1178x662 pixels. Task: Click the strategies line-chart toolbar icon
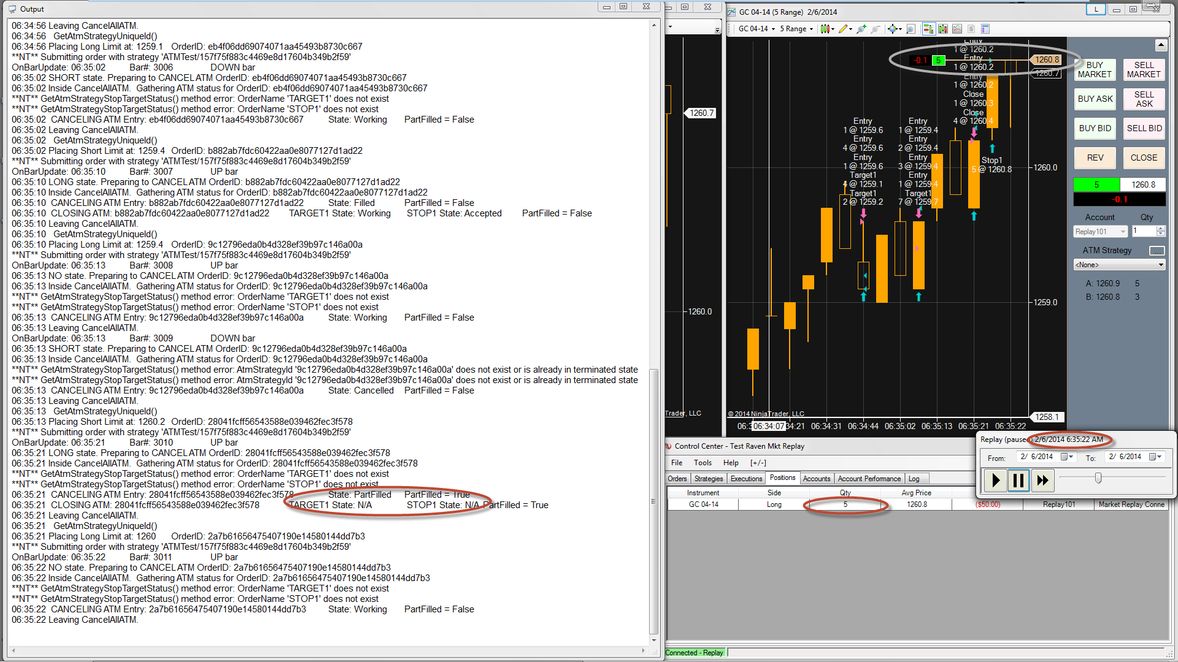click(x=957, y=29)
